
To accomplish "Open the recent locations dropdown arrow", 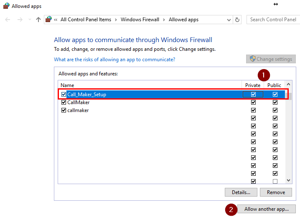I will click(x=30, y=20).
